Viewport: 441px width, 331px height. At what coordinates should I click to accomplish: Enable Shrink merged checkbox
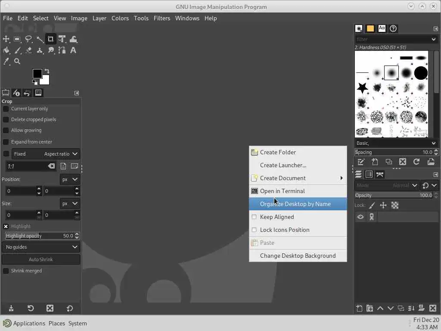coord(6,271)
